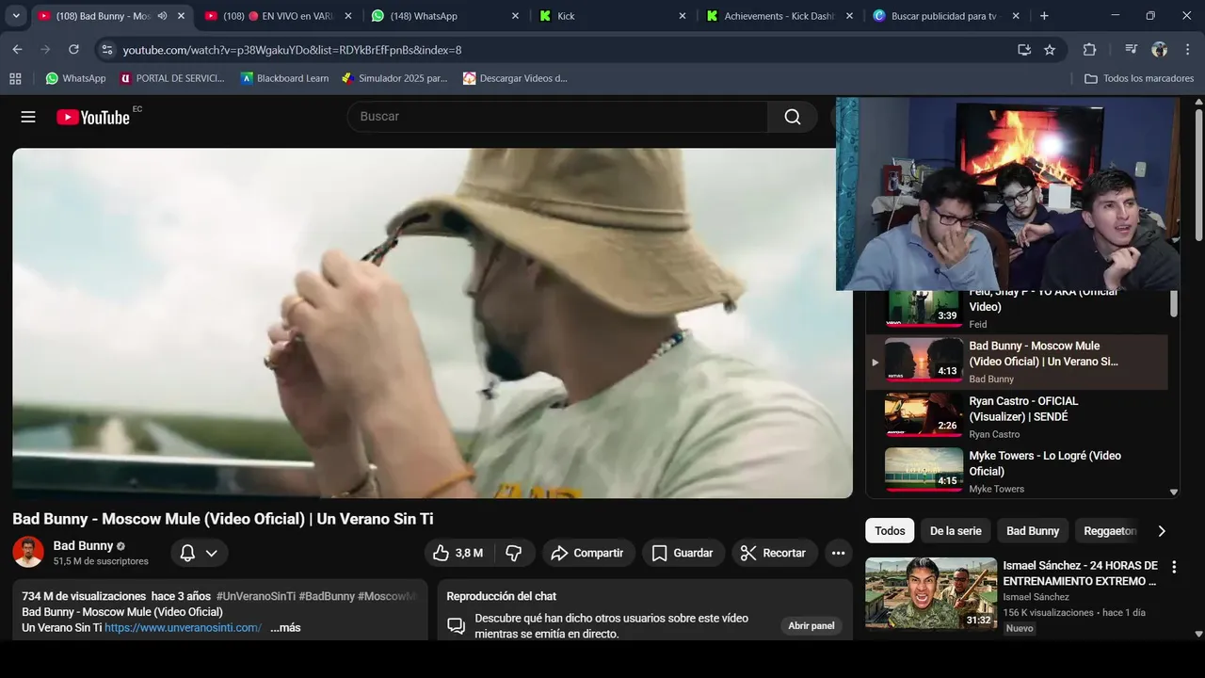Open the YouTube hamburger guide menu
This screenshot has width=1205, height=678.
pos(28,117)
